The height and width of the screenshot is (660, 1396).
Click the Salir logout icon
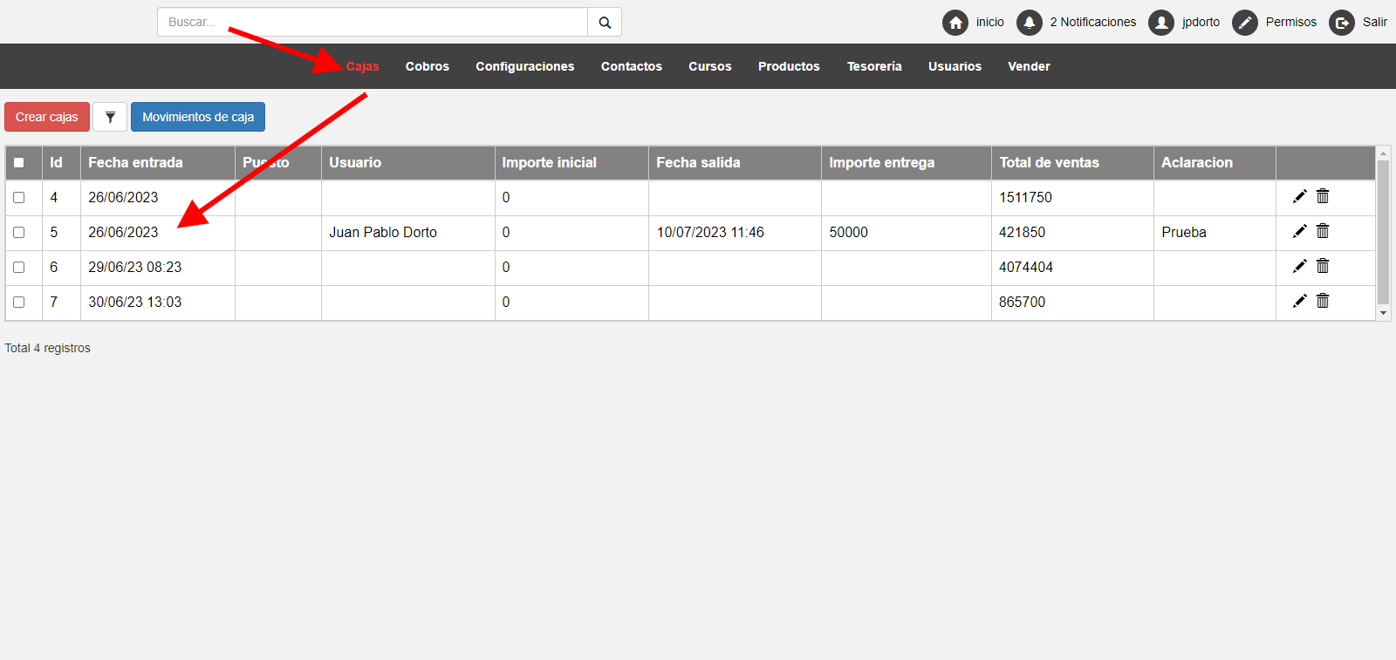(x=1342, y=23)
